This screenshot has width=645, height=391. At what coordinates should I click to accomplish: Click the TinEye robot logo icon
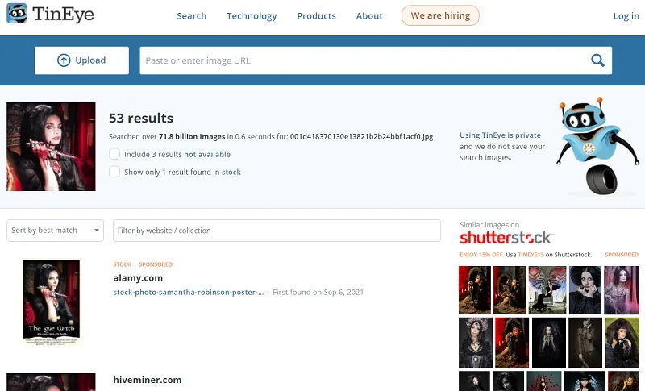coord(17,14)
